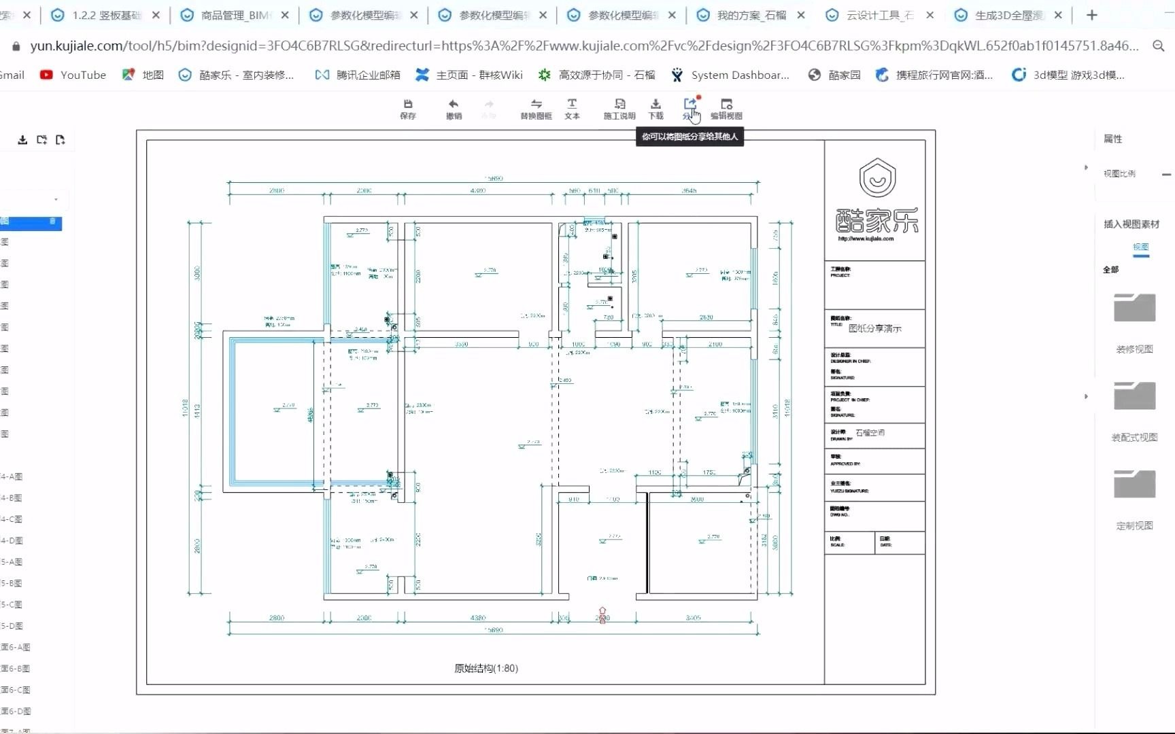Image resolution: width=1175 pixels, height=734 pixels.
Task: Undo with the 撤销 arrow
Action: pyautogui.click(x=454, y=109)
